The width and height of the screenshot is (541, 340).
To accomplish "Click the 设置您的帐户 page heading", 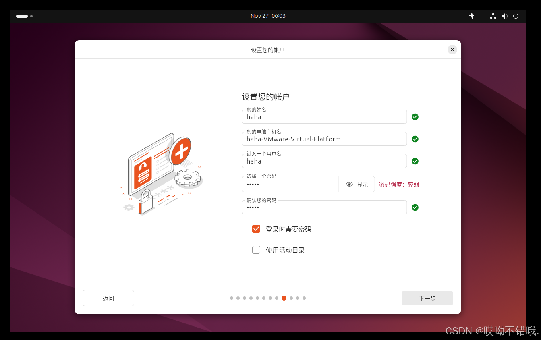I will (x=265, y=97).
